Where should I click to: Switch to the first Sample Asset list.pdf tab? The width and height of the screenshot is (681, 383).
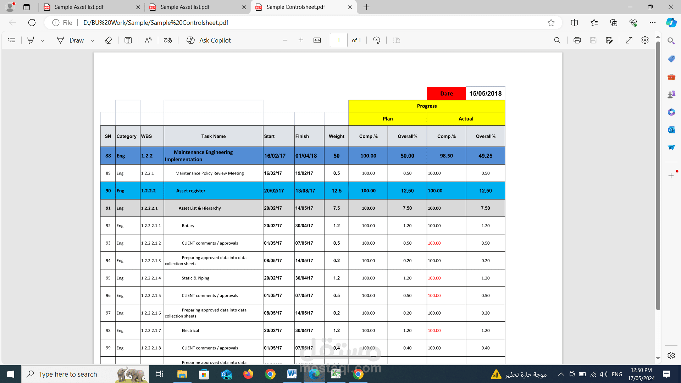91,7
